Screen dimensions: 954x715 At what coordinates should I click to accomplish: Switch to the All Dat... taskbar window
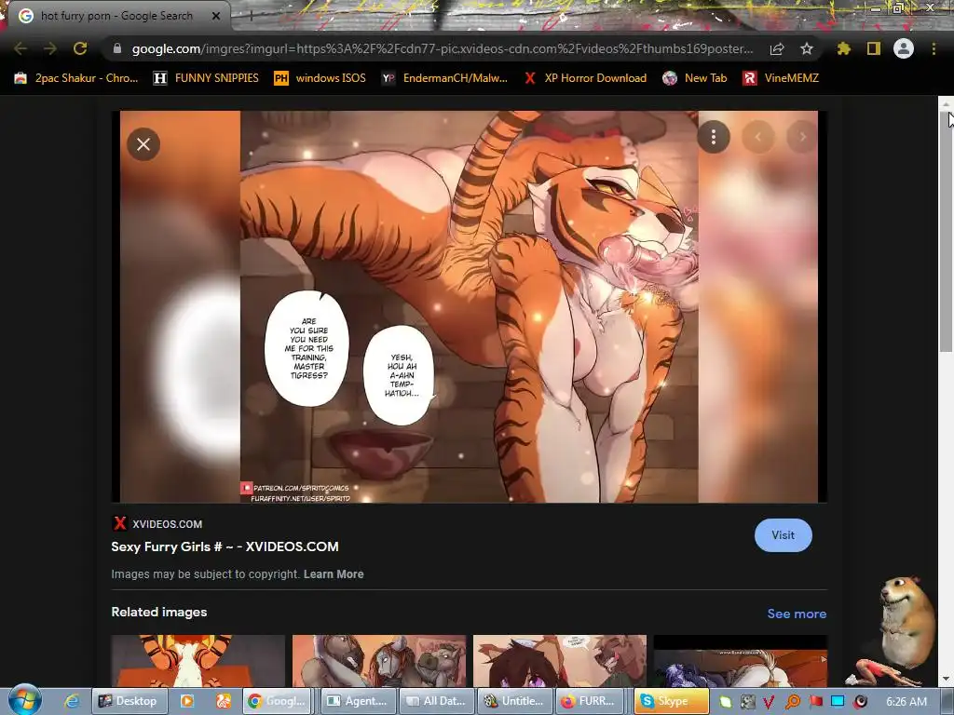point(436,701)
